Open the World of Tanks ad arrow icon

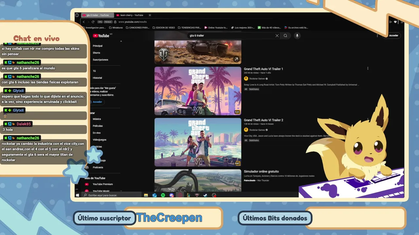236,59
